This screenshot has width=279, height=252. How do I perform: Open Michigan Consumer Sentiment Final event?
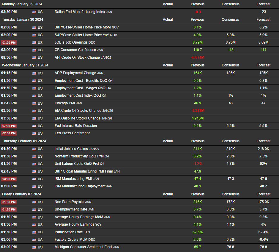coord(87,247)
